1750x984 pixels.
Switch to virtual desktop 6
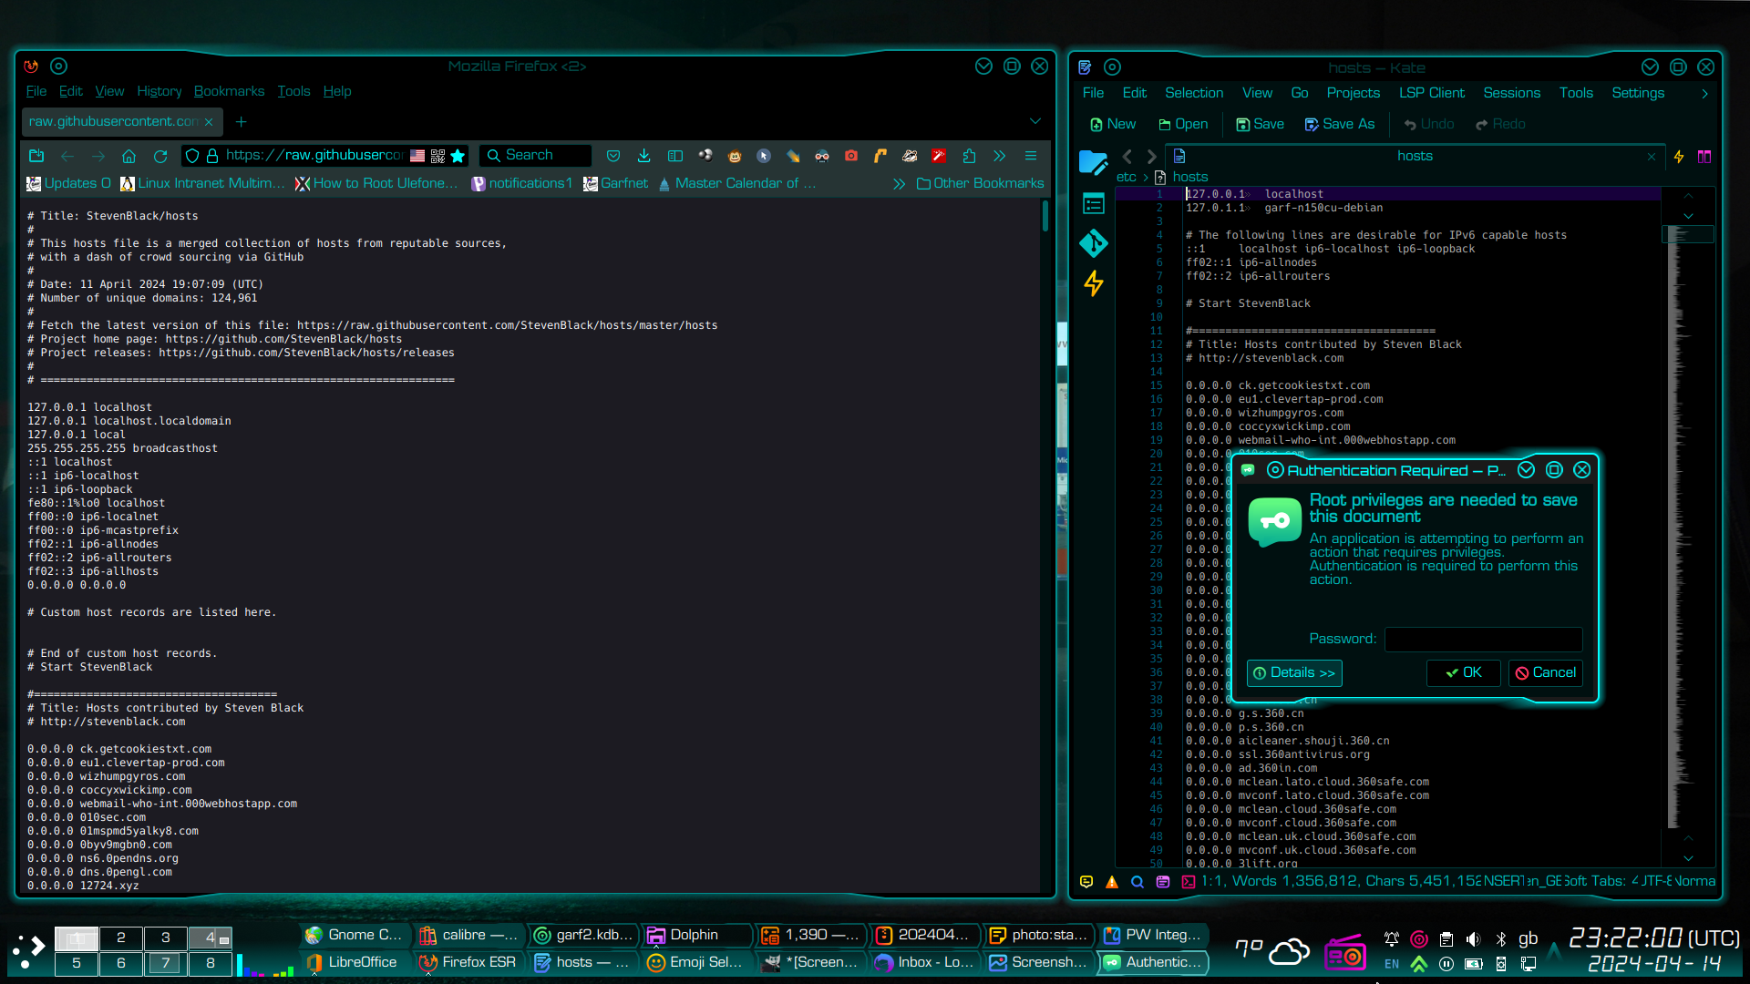coord(120,963)
